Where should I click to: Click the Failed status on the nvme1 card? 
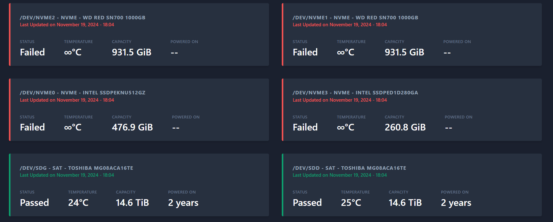tap(305, 52)
